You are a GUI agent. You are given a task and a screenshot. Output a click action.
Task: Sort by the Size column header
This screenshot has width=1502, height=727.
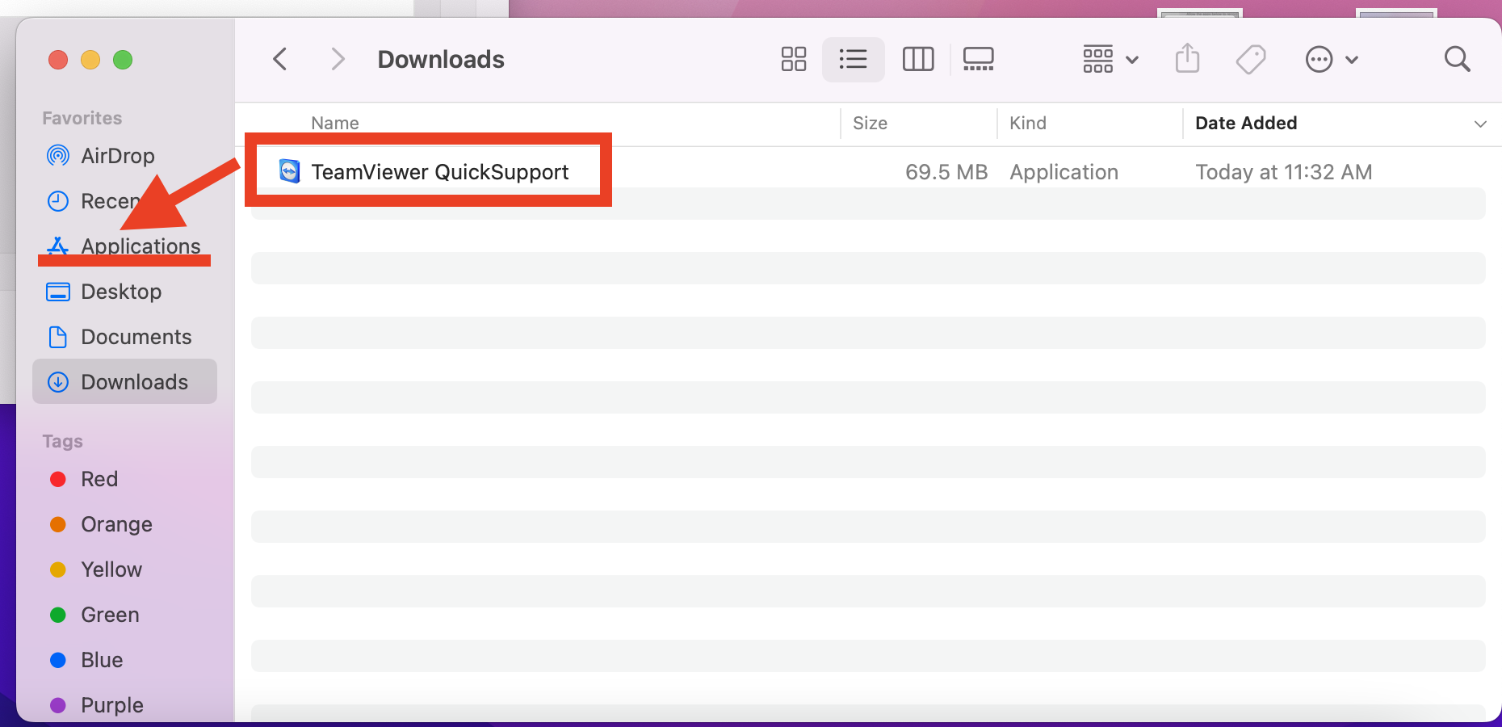pos(870,123)
